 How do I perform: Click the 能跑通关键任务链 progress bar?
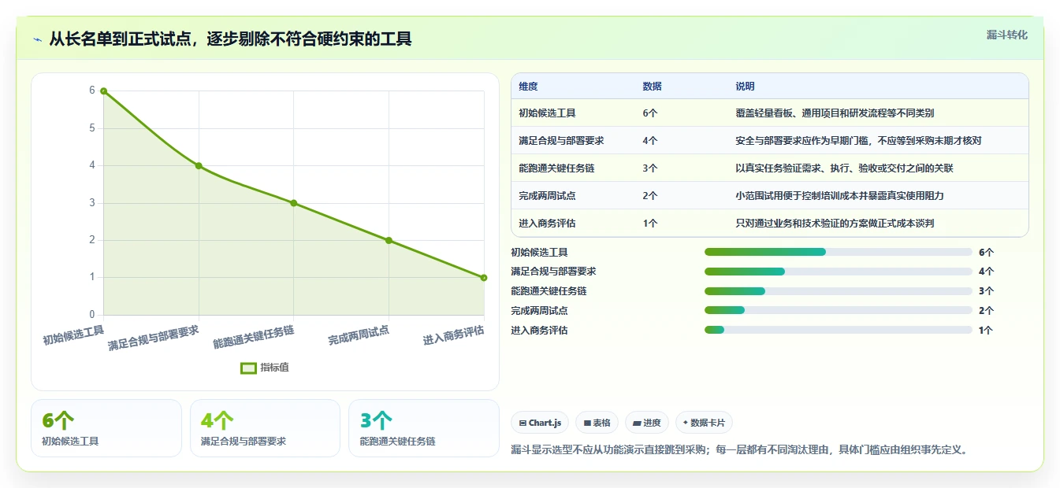(x=839, y=291)
